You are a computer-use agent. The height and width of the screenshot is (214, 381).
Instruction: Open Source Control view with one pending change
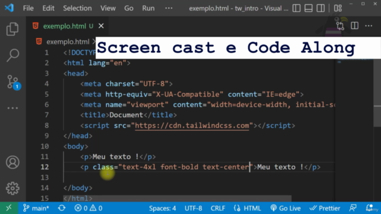(x=13, y=83)
